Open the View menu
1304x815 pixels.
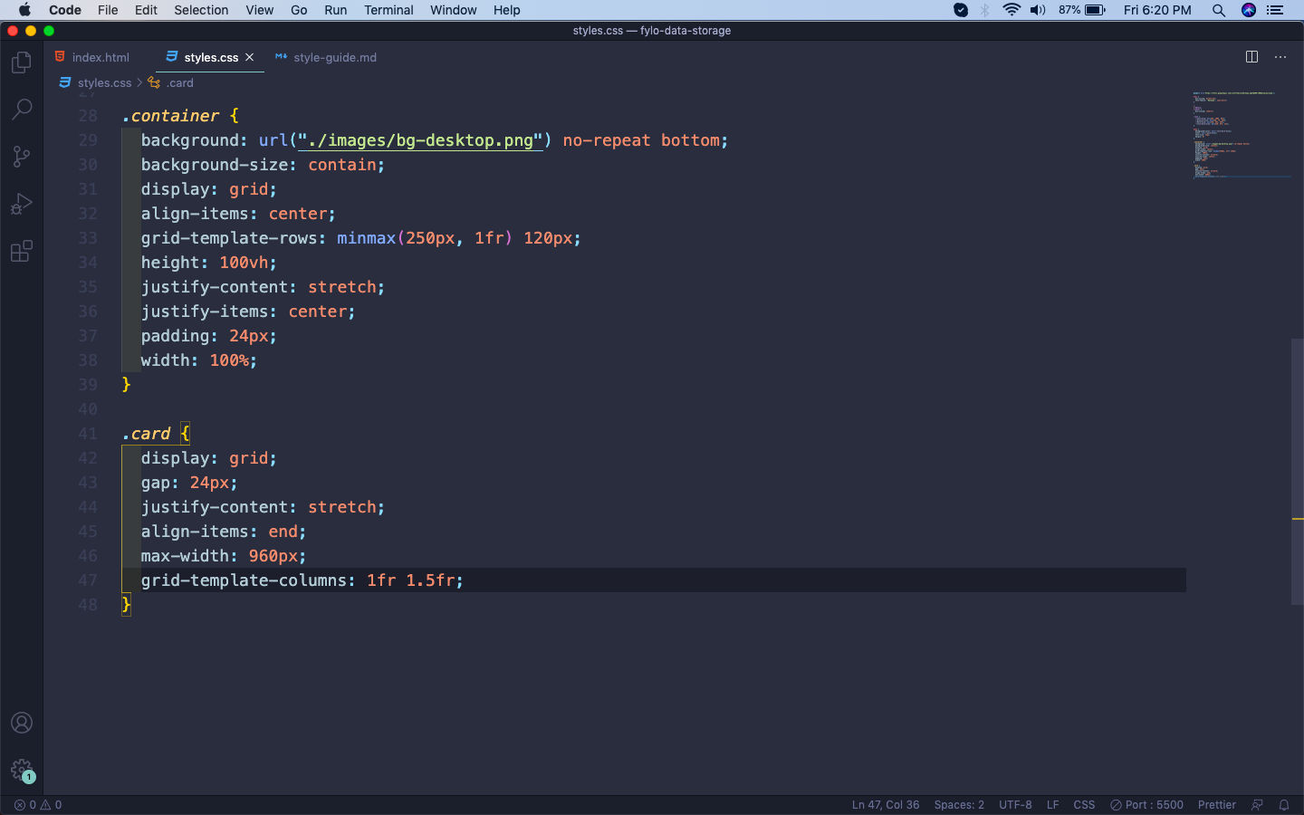259,10
